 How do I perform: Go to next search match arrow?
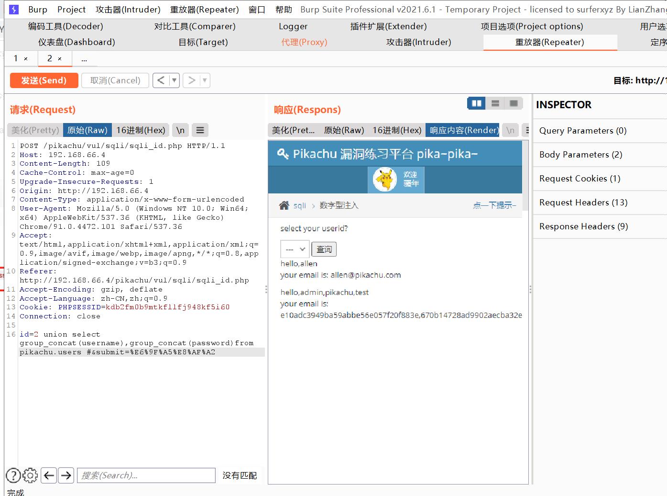pyautogui.click(x=66, y=475)
